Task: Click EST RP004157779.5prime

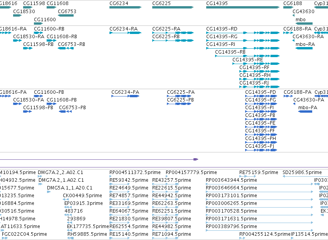Action: [x=191, y=172]
